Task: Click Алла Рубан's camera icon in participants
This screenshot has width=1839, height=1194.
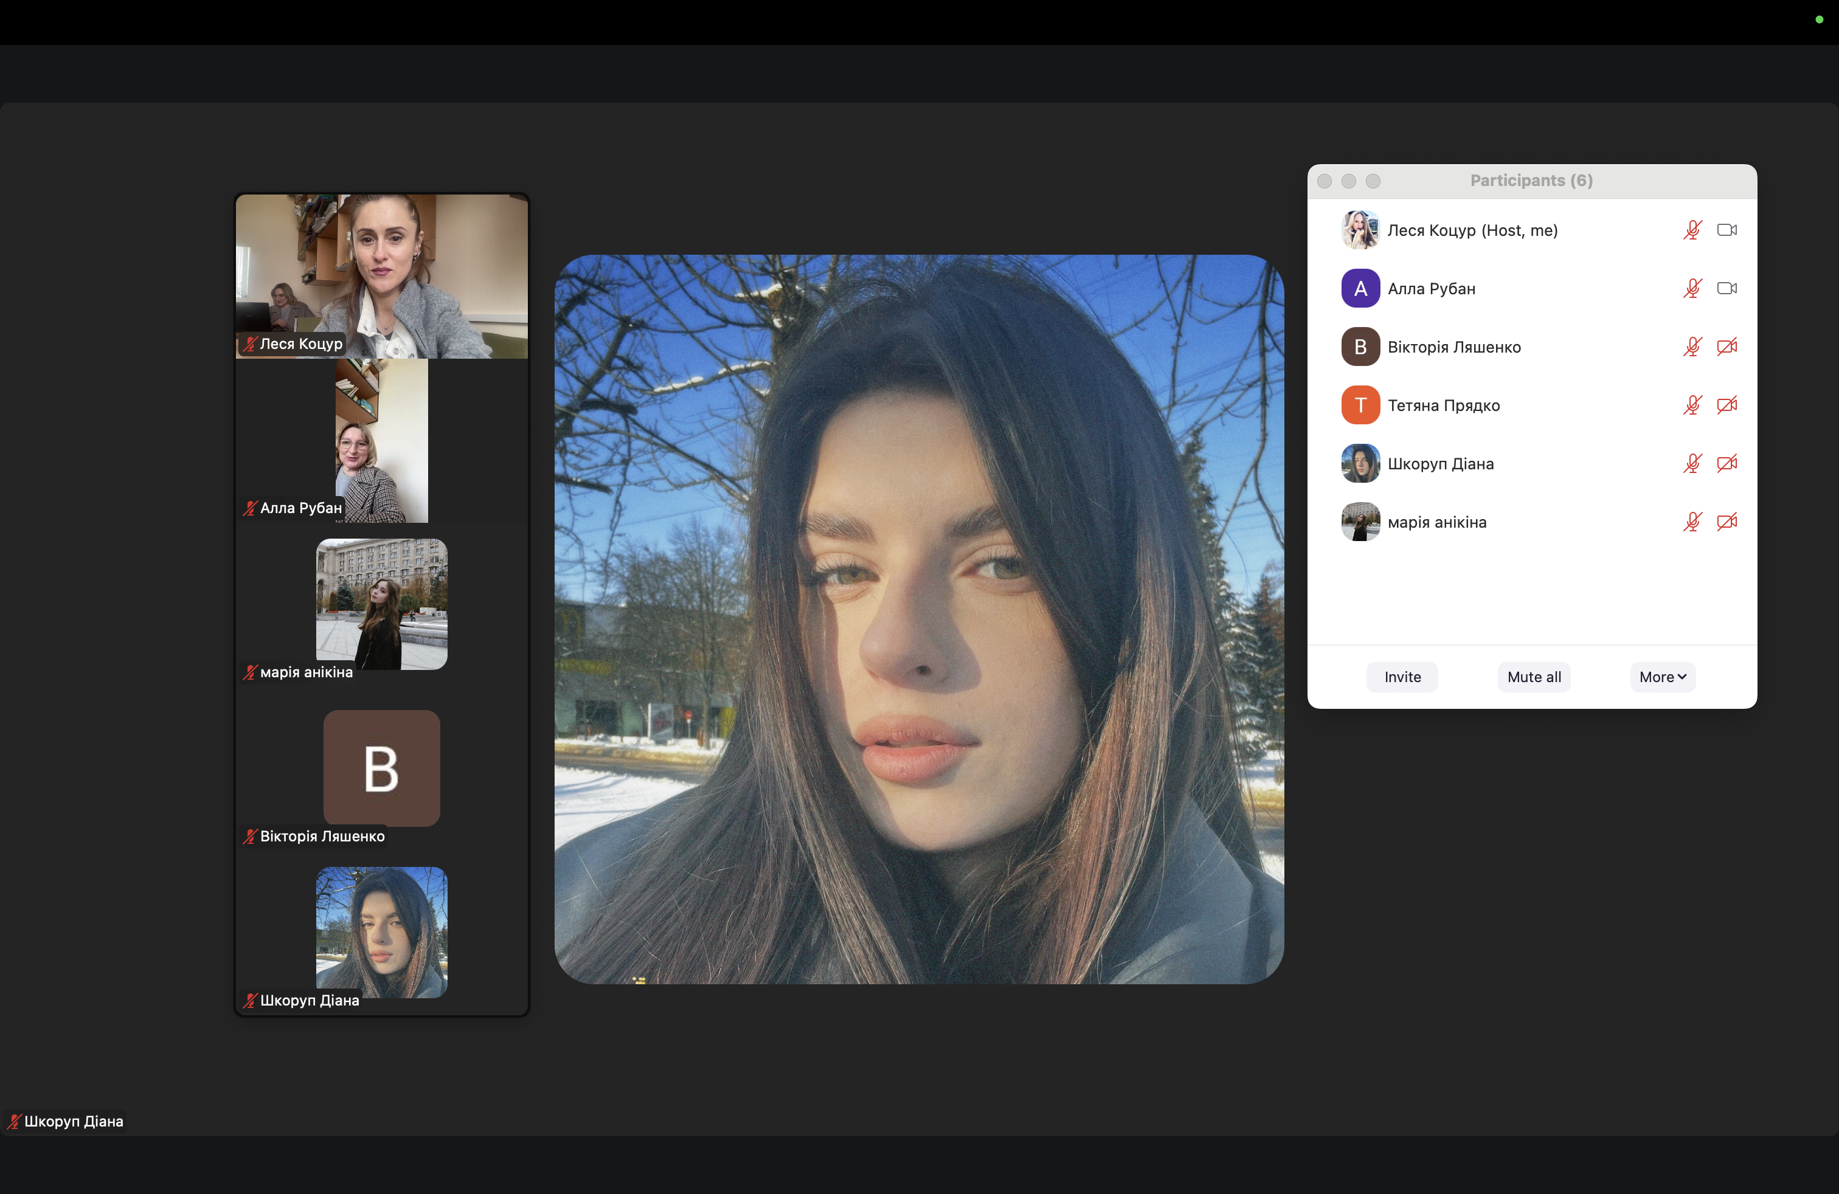Action: pyautogui.click(x=1727, y=288)
